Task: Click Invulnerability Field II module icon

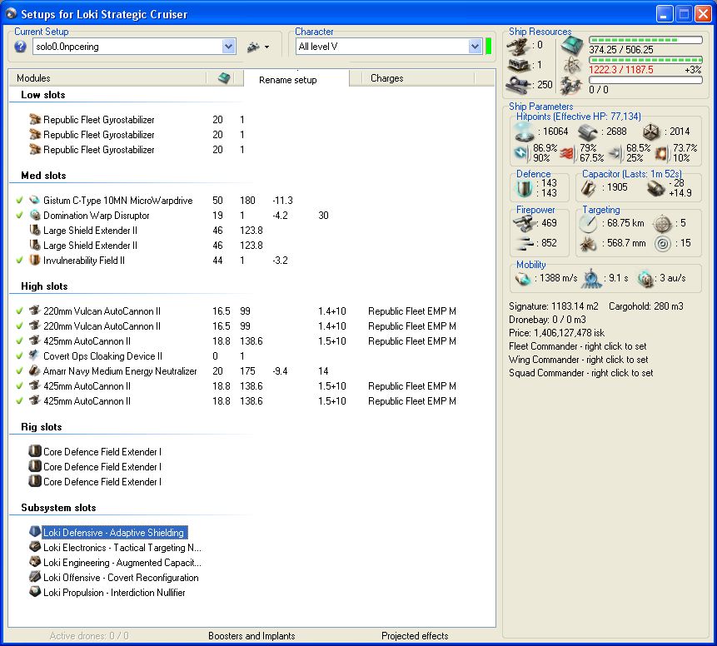Action: (x=35, y=260)
